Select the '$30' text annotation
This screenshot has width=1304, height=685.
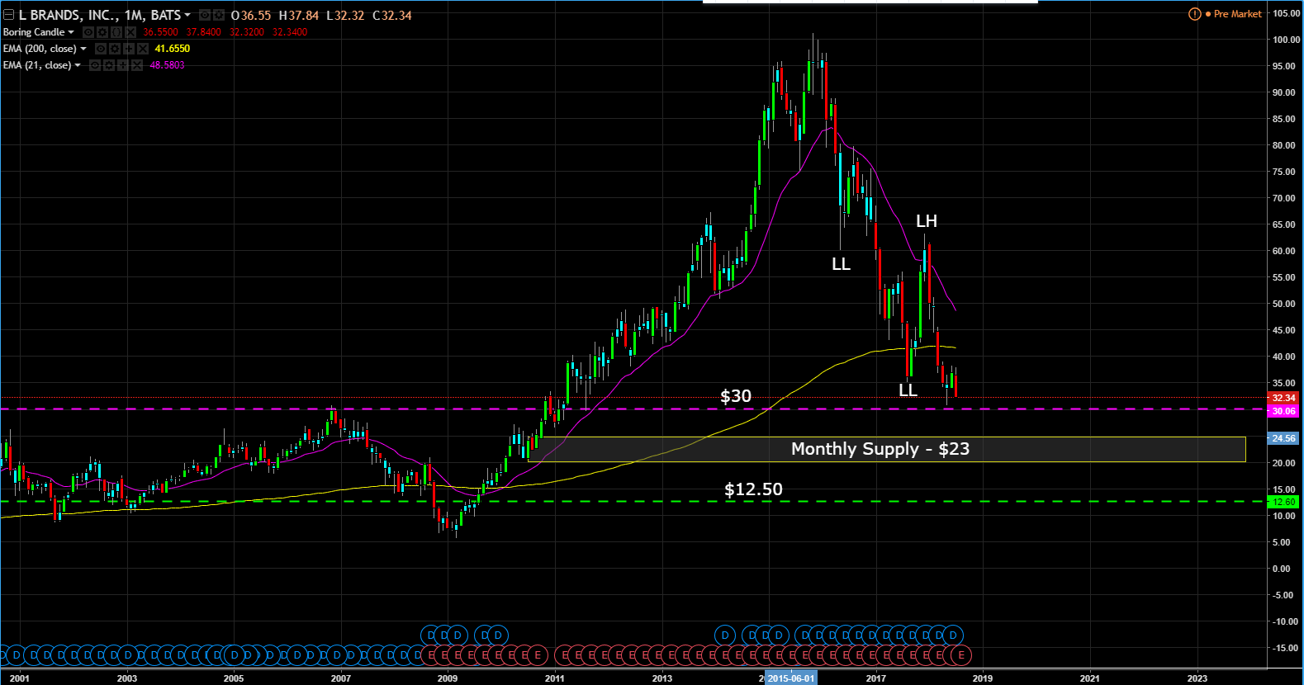[736, 396]
